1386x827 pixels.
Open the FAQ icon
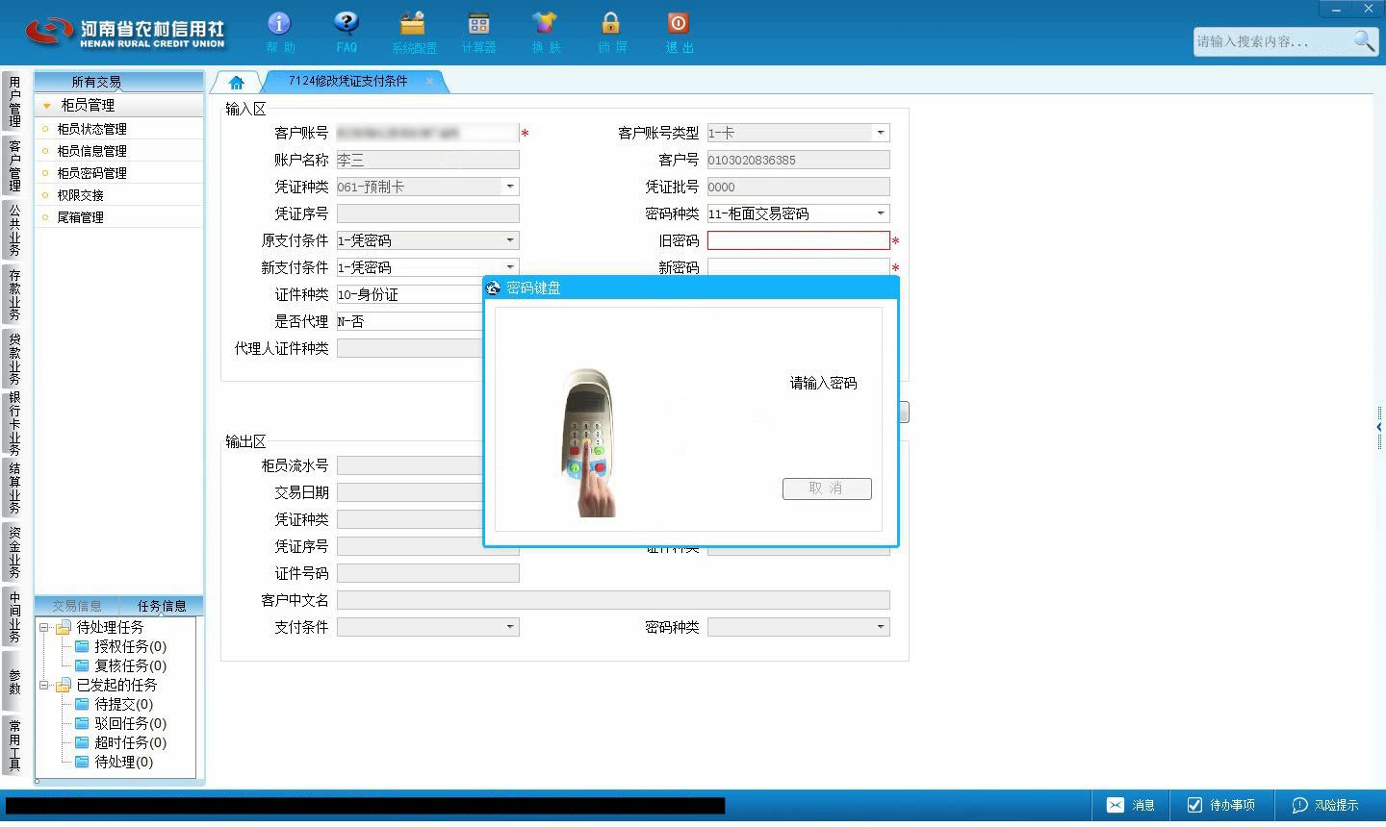[346, 32]
